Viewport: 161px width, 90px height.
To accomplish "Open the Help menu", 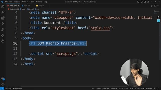I will coord(45,2).
